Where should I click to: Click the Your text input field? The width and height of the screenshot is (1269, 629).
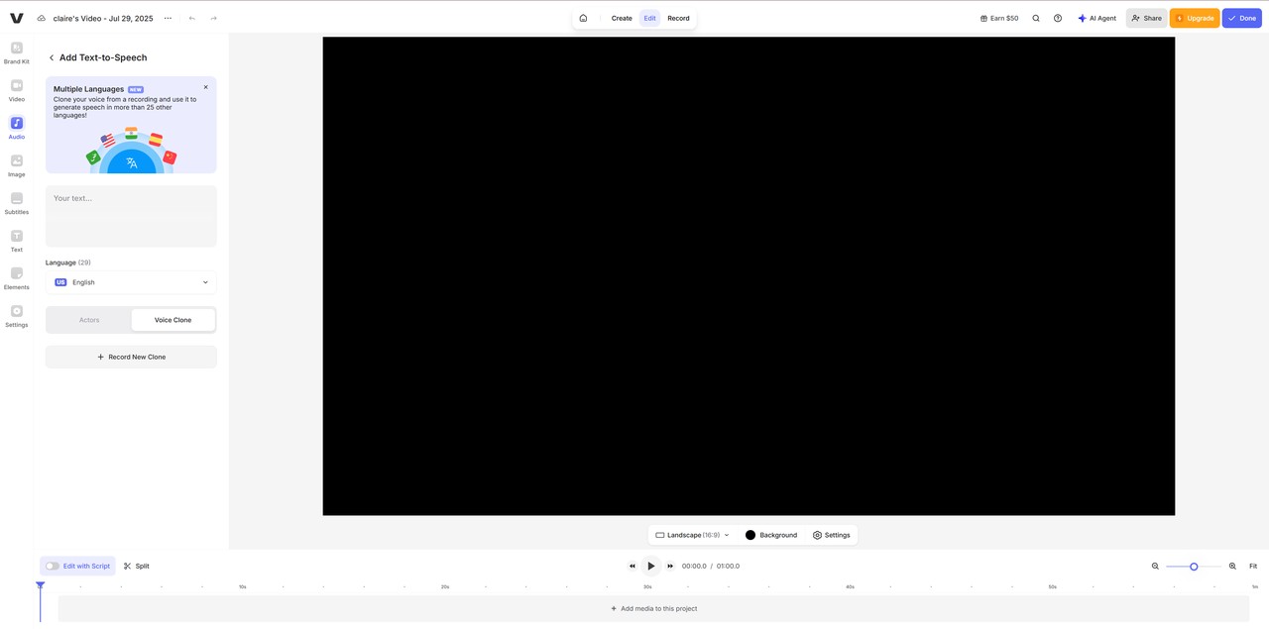point(131,216)
